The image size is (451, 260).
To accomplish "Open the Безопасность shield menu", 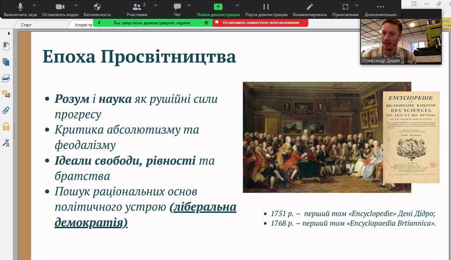I will click(x=97, y=10).
